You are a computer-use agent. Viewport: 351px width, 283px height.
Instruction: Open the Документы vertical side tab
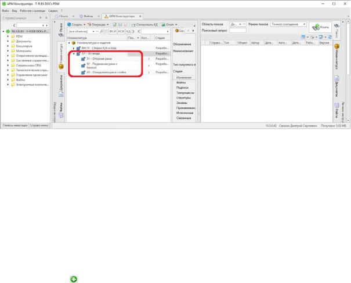click(61, 86)
